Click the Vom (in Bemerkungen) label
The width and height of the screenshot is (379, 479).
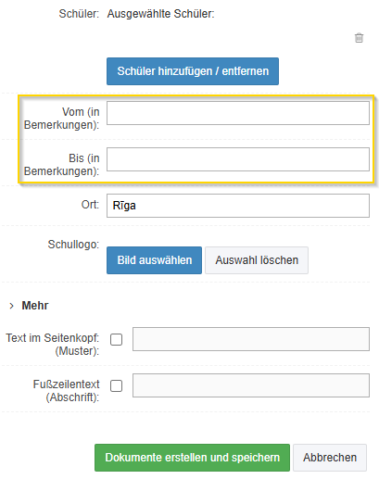pyautogui.click(x=62, y=119)
